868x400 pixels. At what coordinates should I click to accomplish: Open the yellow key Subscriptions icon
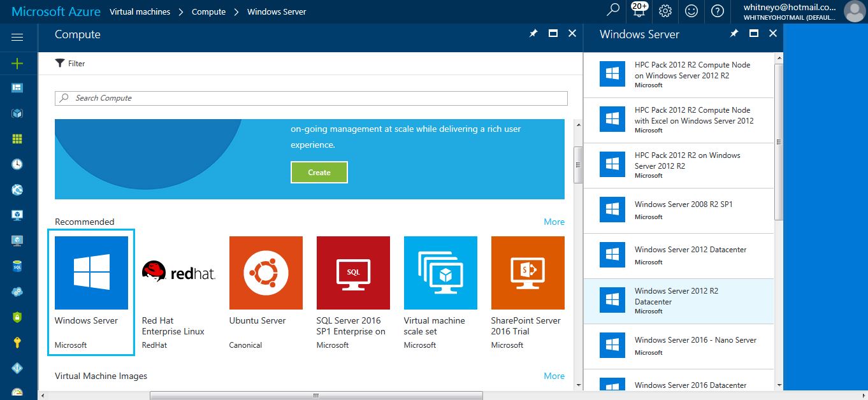[x=17, y=343]
